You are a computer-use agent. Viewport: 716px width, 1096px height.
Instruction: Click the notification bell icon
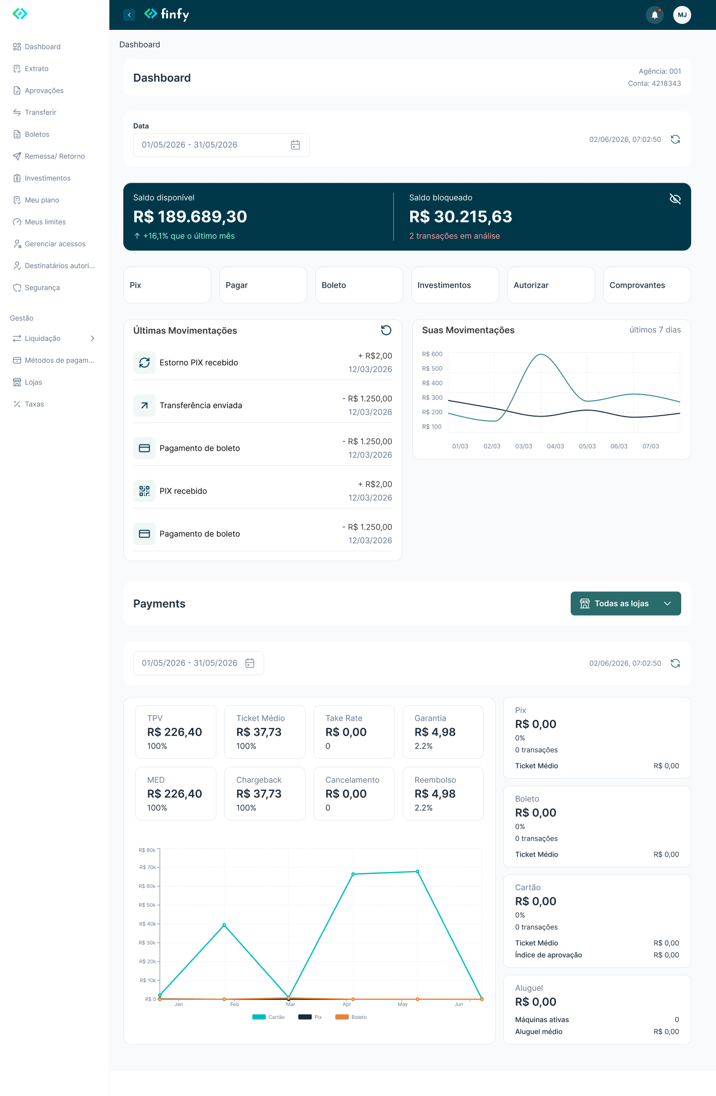click(x=655, y=15)
